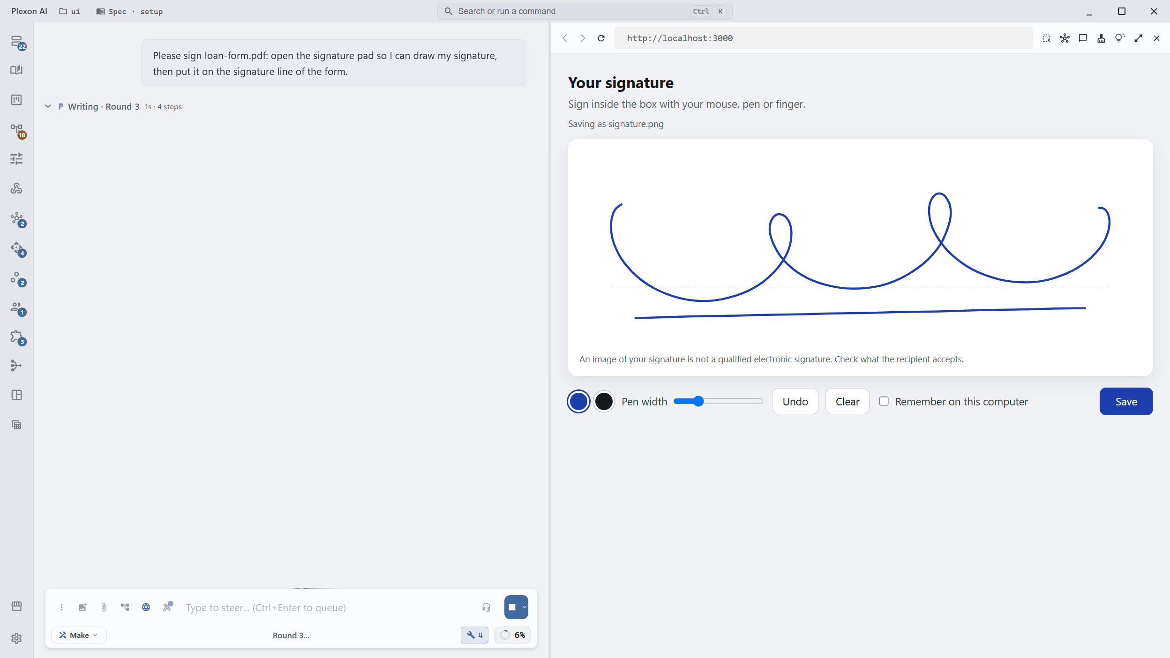Select the blue pen color swatch
Image resolution: width=1170 pixels, height=658 pixels.
tap(578, 402)
